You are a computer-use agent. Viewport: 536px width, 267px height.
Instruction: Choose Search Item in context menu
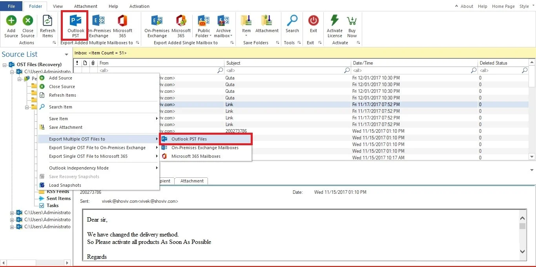[x=98, y=107]
